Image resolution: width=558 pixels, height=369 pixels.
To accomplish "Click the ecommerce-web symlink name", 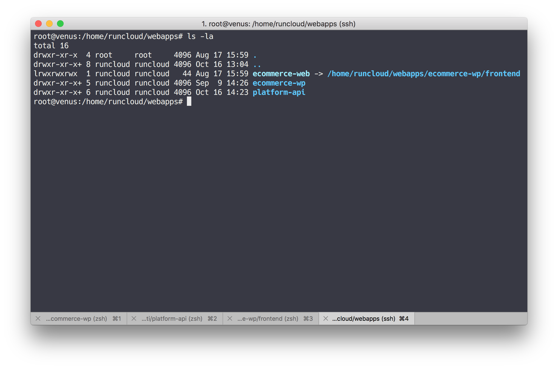I will [x=281, y=74].
